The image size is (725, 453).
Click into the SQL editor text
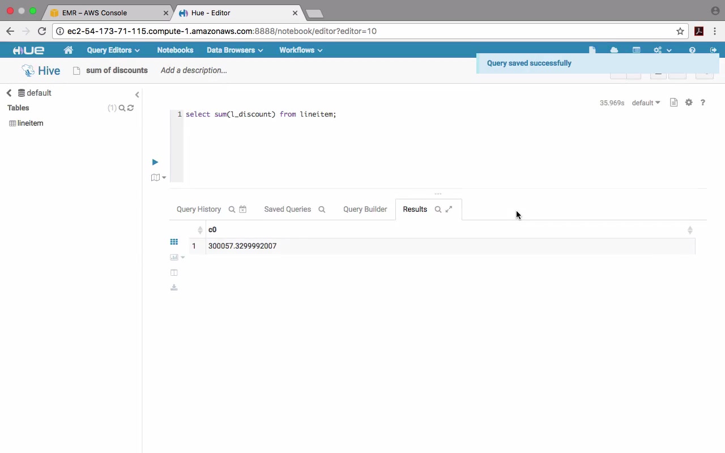click(261, 114)
